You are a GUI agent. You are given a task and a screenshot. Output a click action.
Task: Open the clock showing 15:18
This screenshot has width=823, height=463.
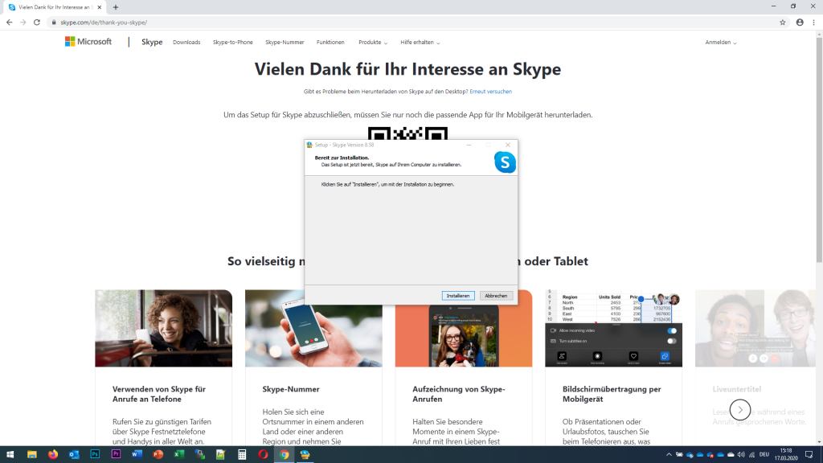point(786,455)
